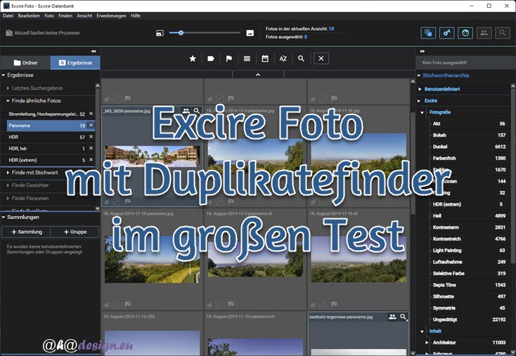Toggle the keyword key button top right
The width and height of the screenshot is (516, 356).
[x=446, y=33]
